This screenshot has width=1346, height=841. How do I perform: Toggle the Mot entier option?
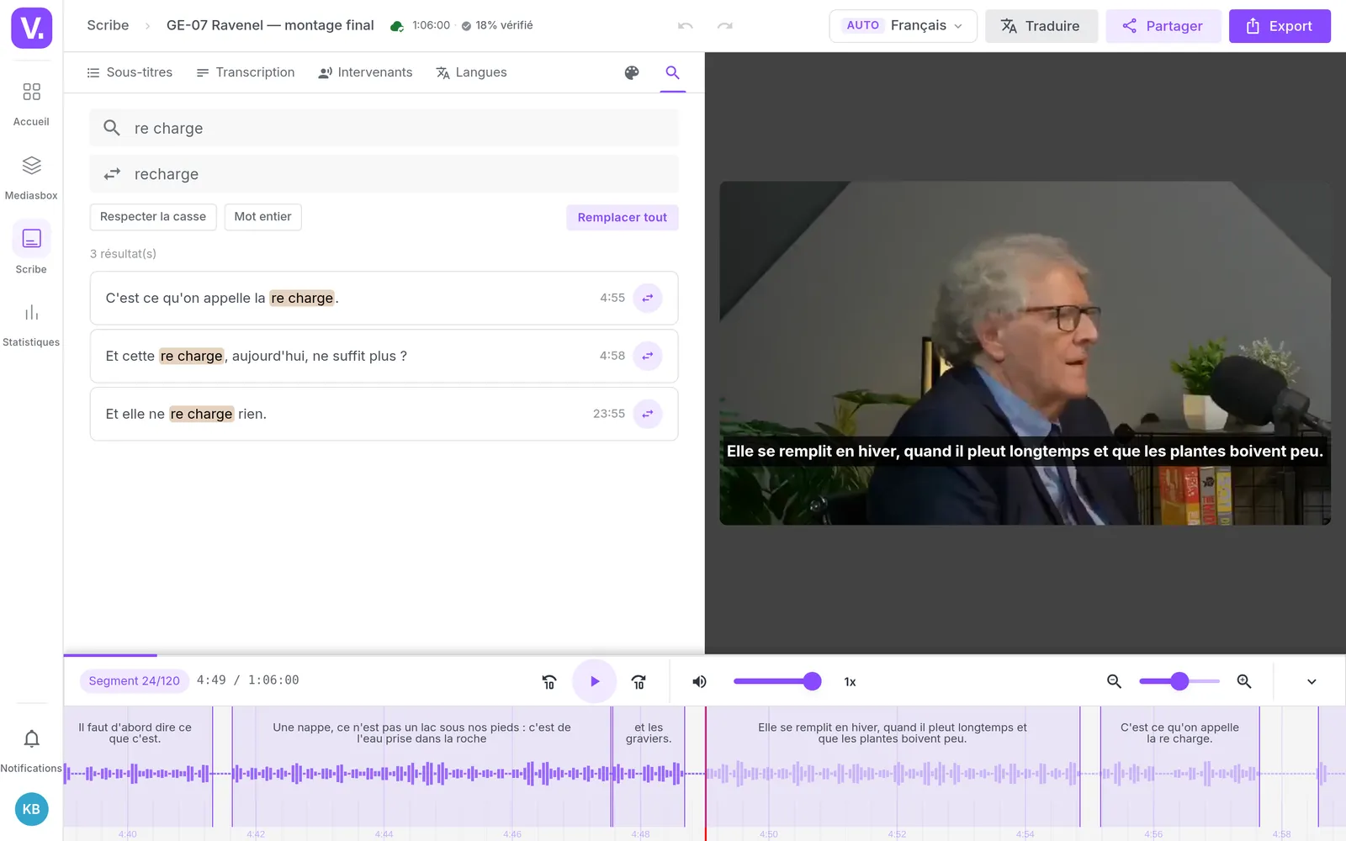(263, 217)
